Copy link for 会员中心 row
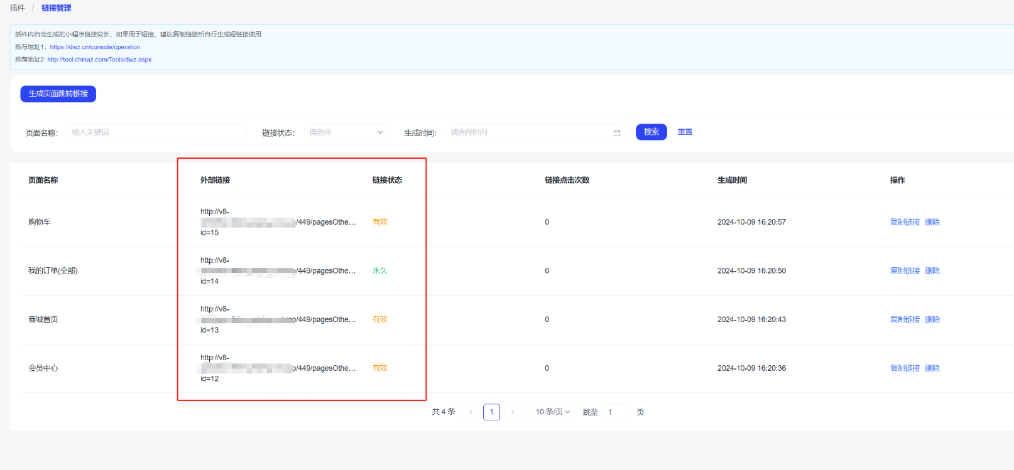The image size is (1014, 470). 905,368
